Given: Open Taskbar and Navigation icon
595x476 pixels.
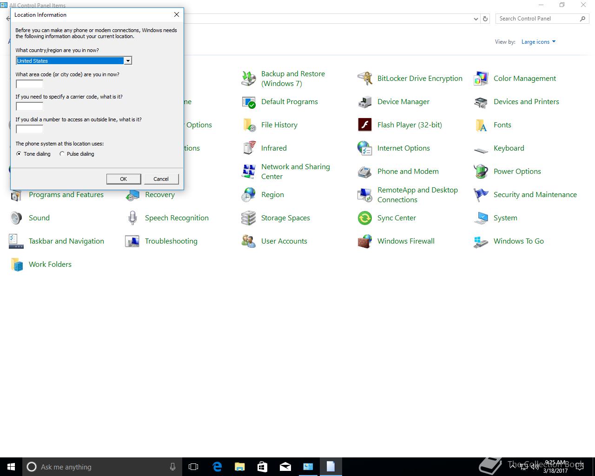Looking at the screenshot, I should (x=16, y=241).
